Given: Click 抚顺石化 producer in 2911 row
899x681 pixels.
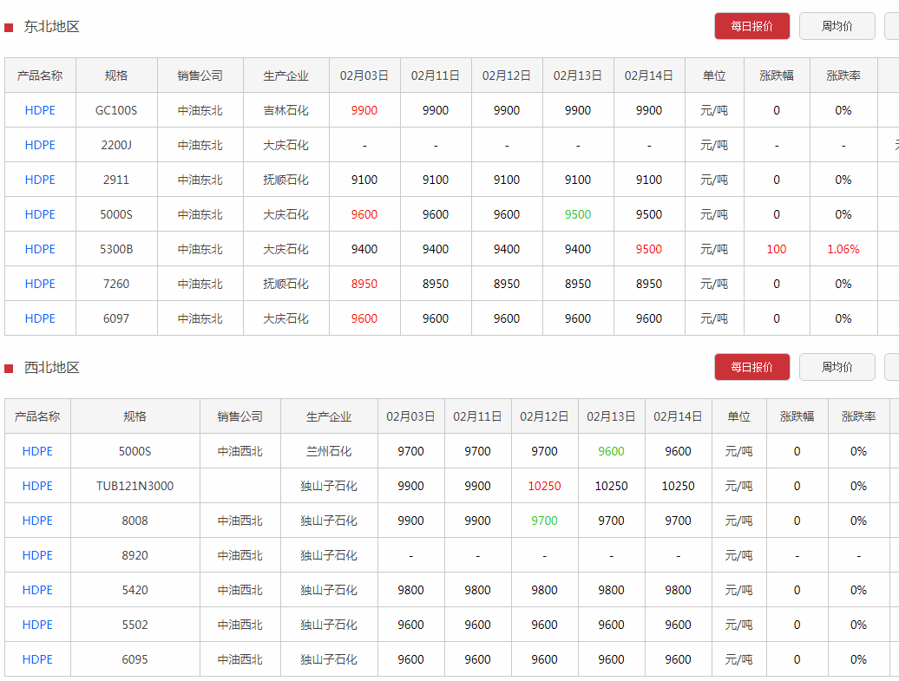Looking at the screenshot, I should pyautogui.click(x=285, y=180).
